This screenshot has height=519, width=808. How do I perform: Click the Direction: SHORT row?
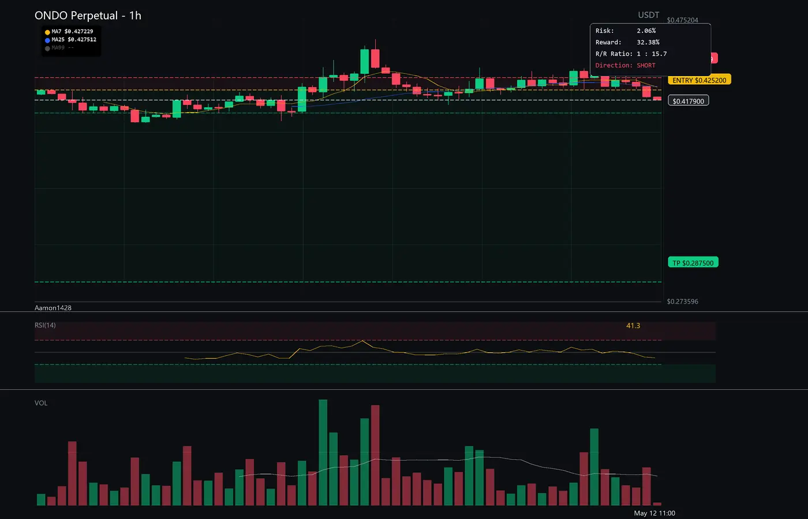tap(626, 65)
